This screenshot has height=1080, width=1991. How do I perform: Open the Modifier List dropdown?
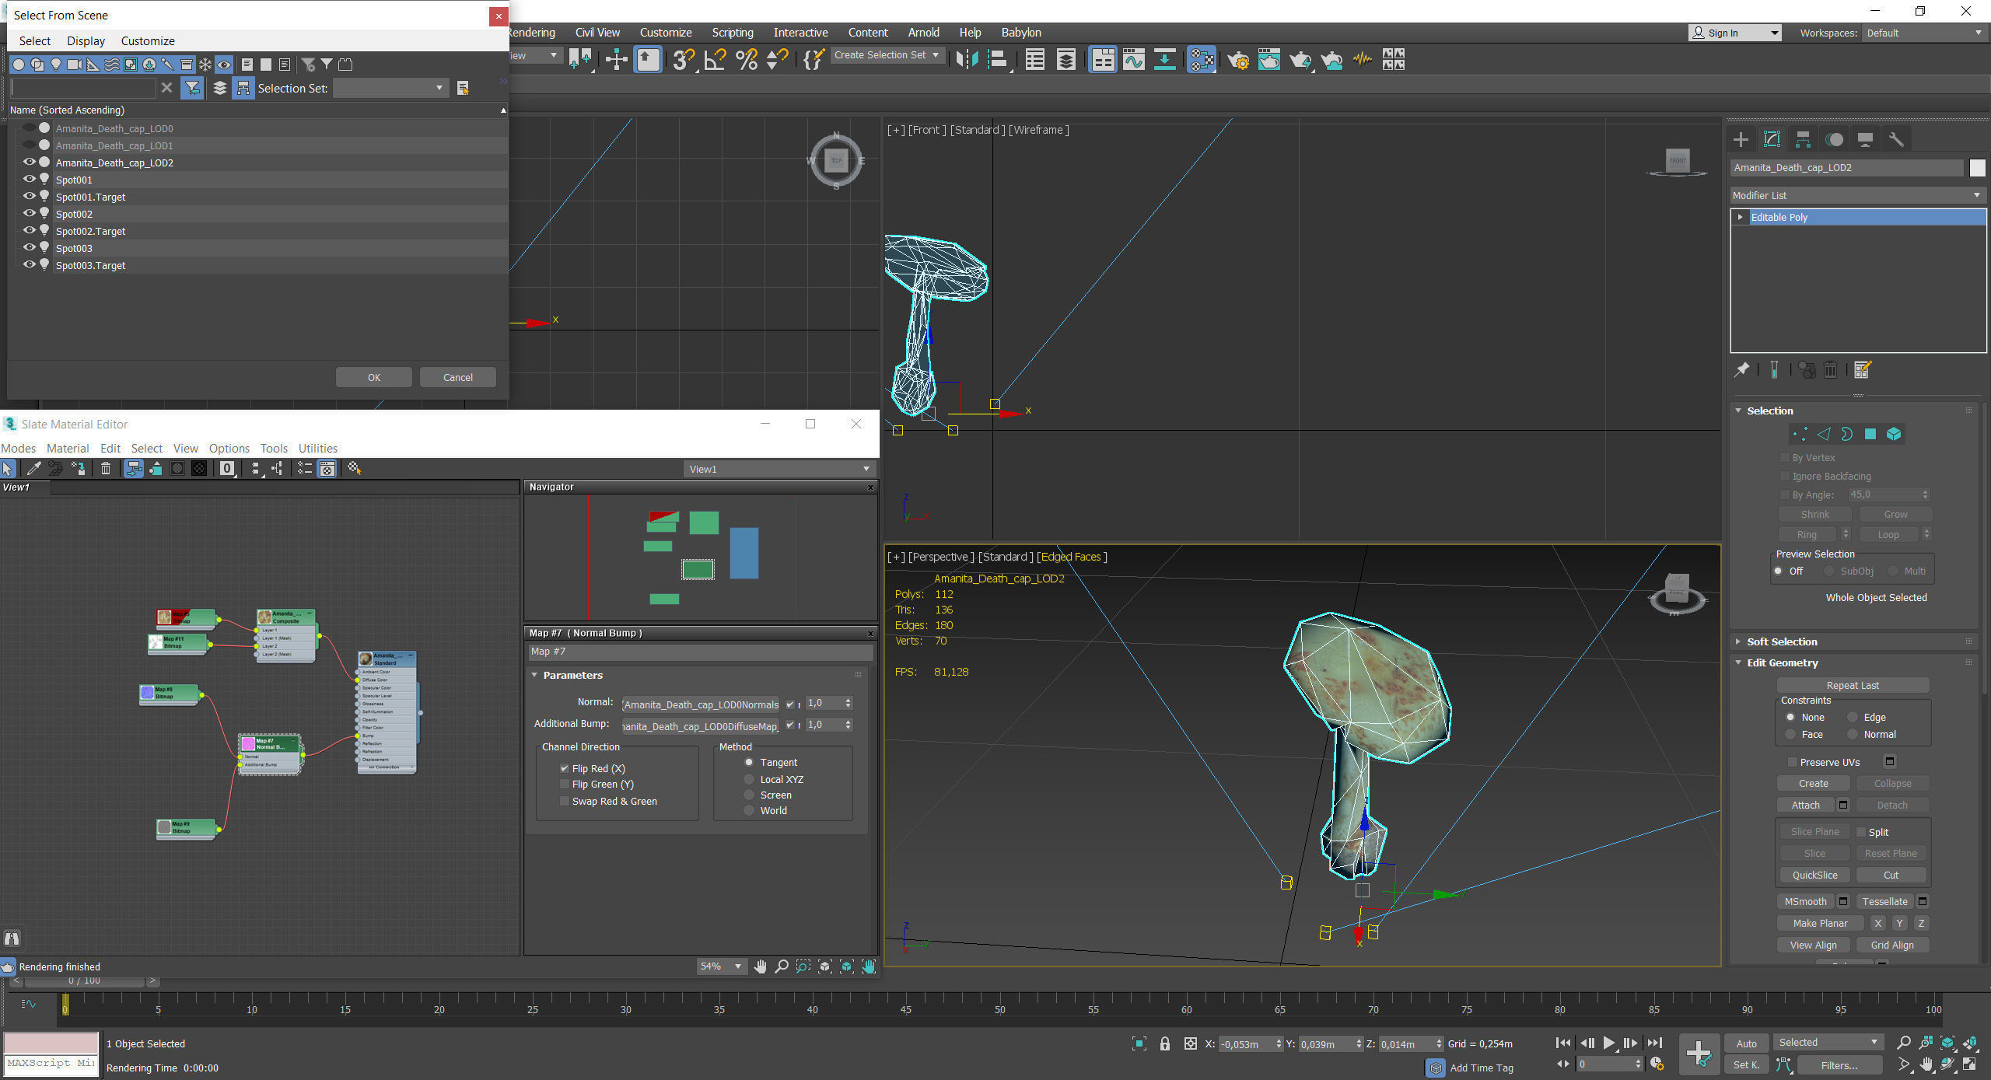click(x=1857, y=195)
